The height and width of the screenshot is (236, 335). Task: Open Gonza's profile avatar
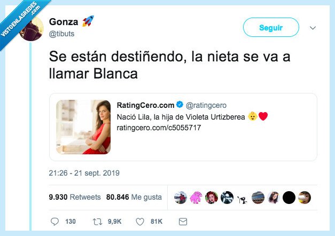(x=32, y=28)
